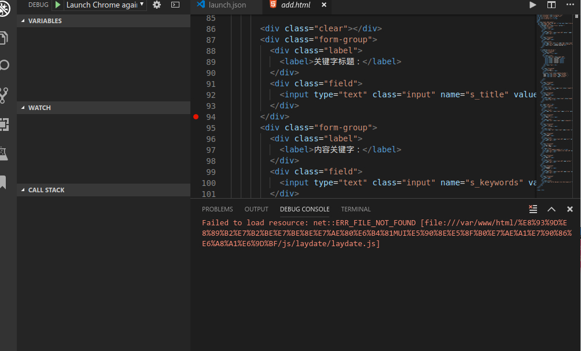Switch to the TERMINAL panel tab
This screenshot has height=351, width=581.
click(356, 209)
